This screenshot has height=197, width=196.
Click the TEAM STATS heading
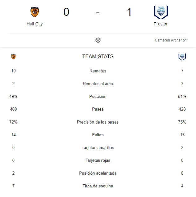[x=98, y=57]
